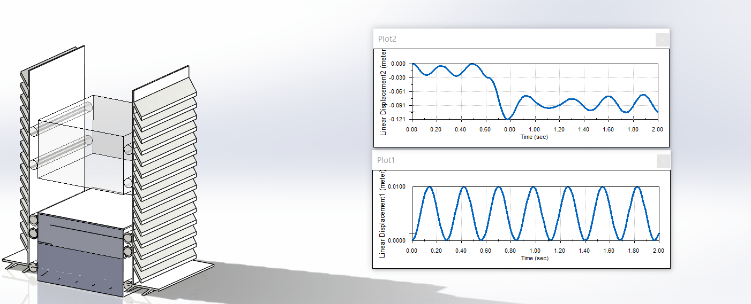Select the Plot2 window title bar
This screenshot has height=304, width=751.
(521, 39)
